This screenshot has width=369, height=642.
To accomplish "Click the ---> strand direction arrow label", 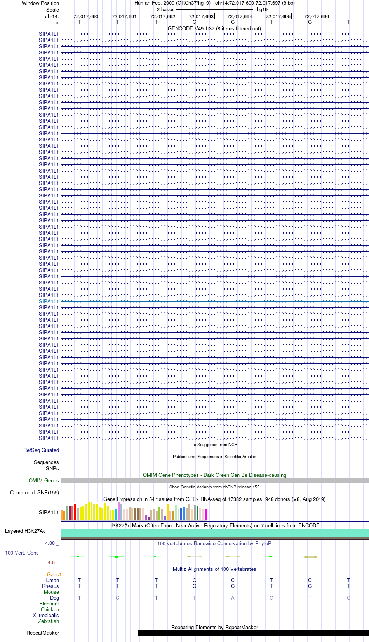I will [x=55, y=23].
